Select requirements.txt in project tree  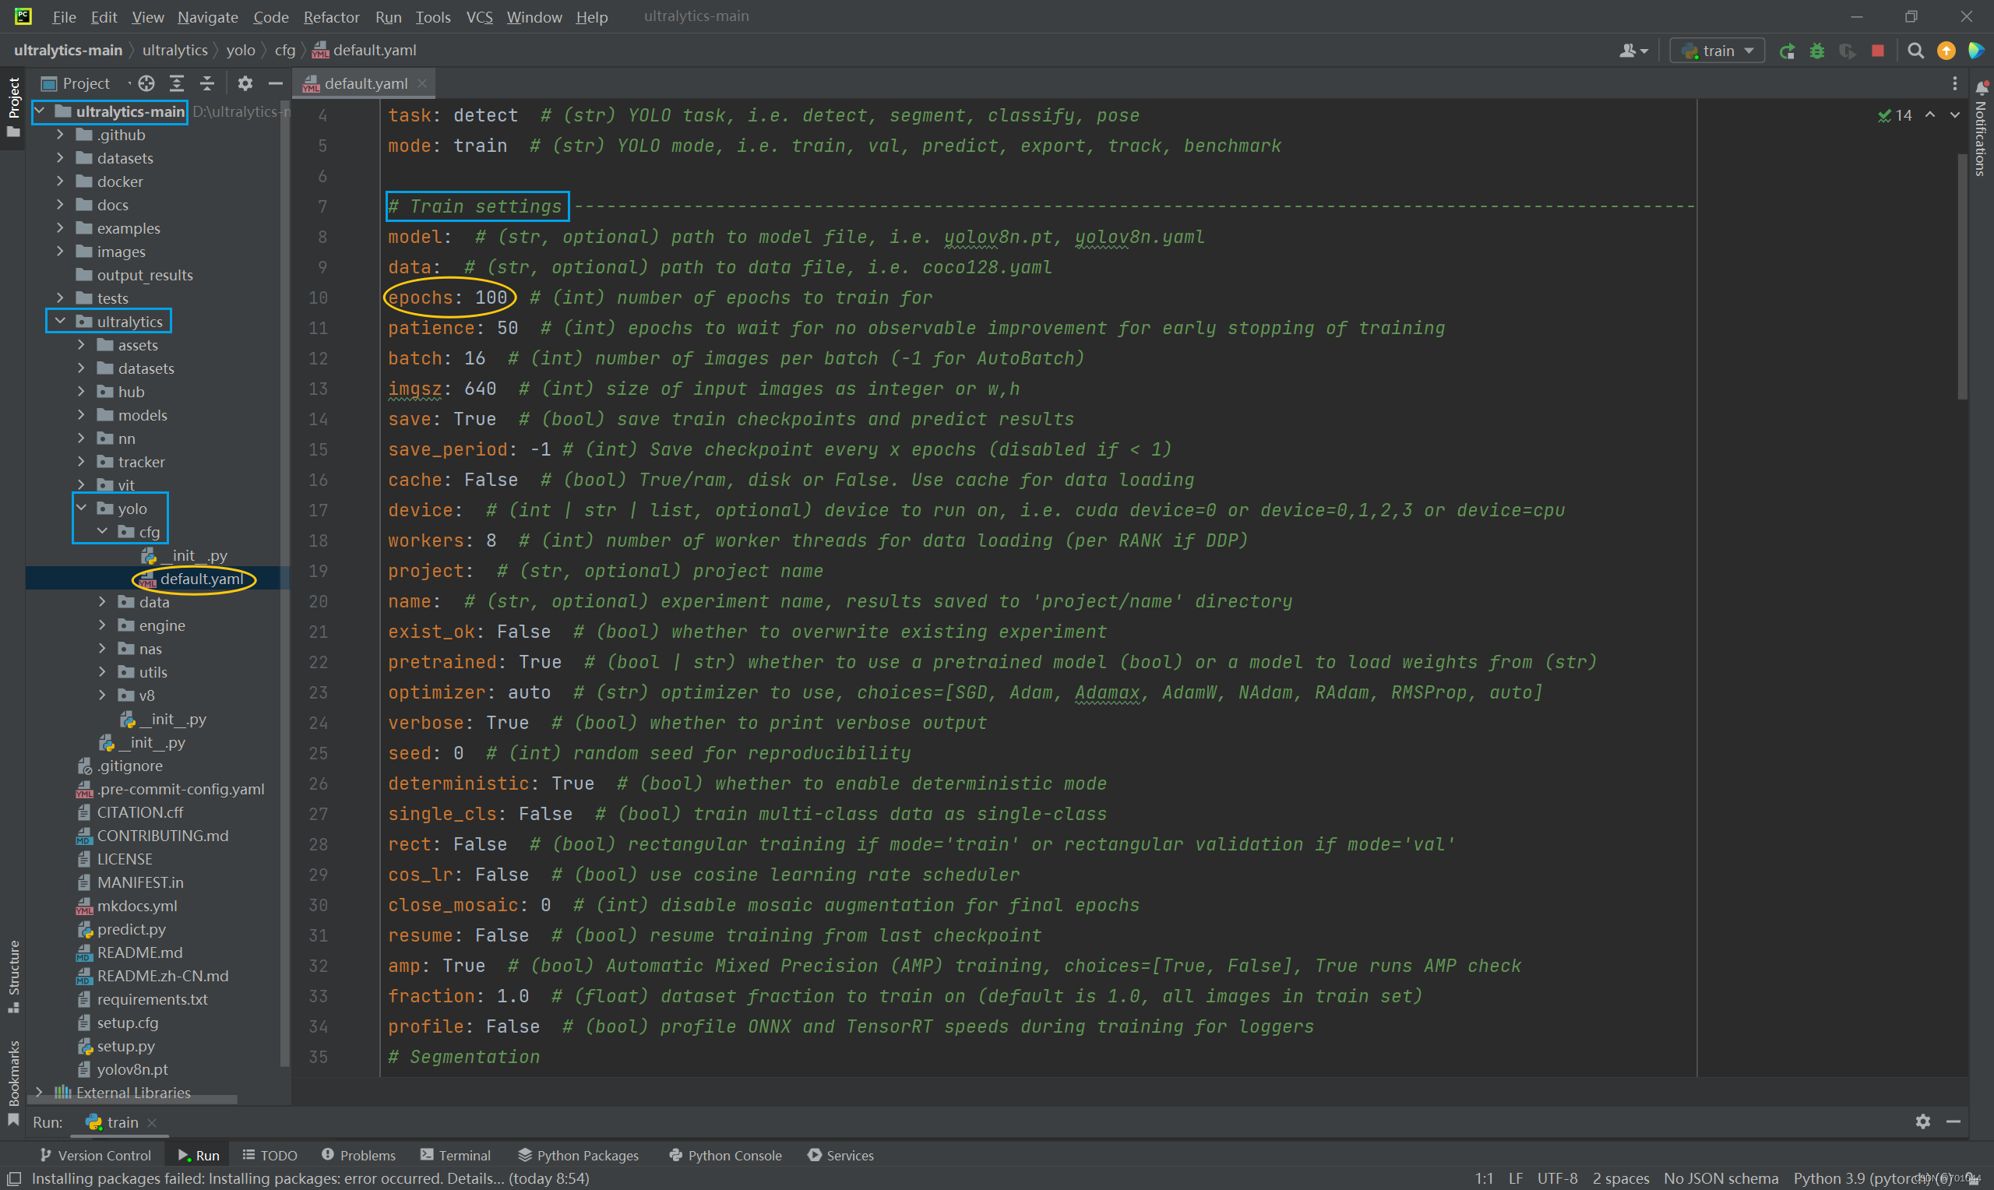point(153,1000)
